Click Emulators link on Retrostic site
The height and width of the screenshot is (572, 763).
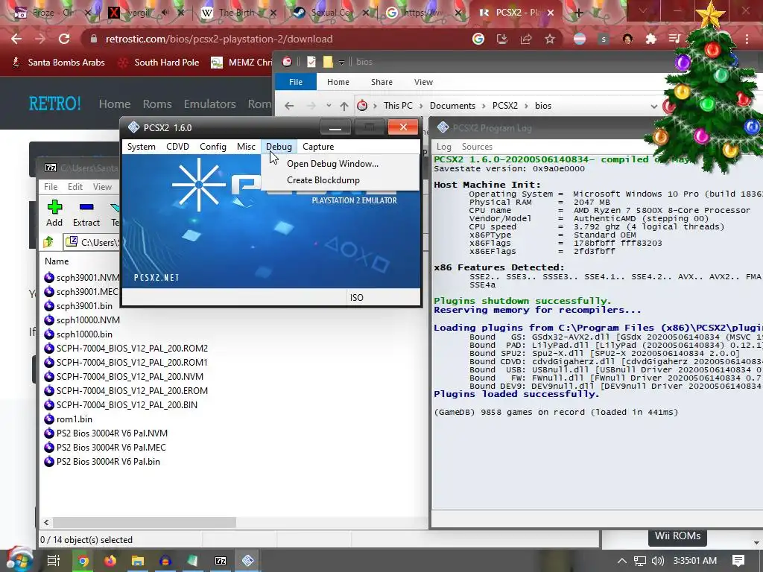click(209, 104)
